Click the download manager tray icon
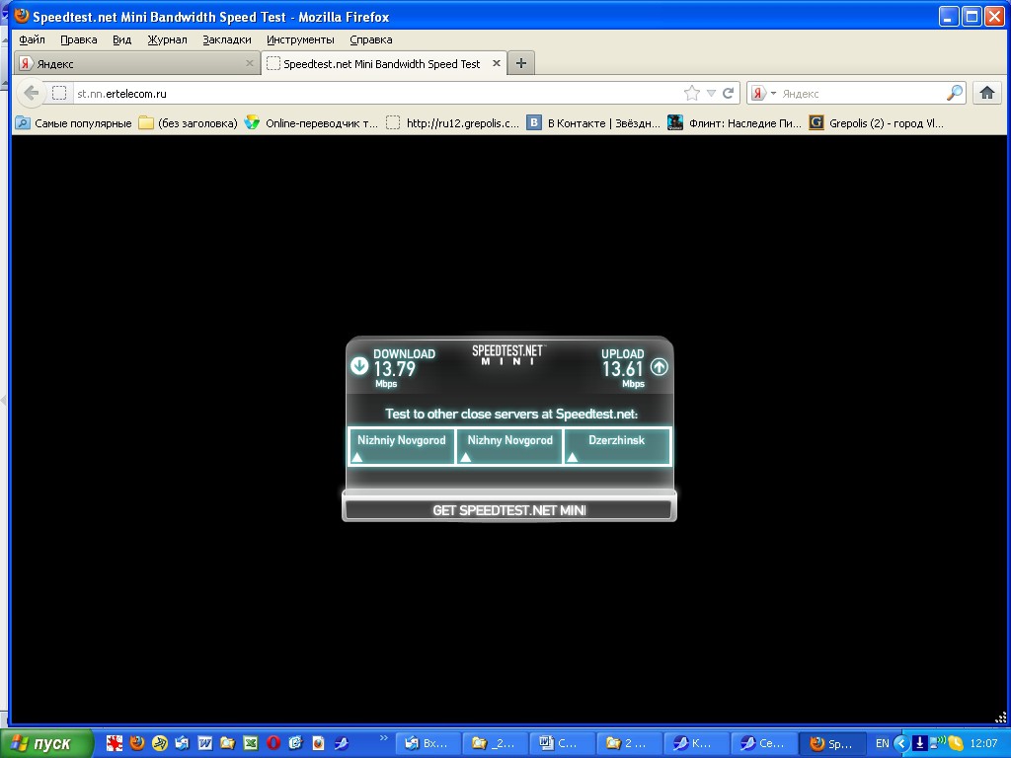Screen dimensions: 1011x758 [920, 743]
